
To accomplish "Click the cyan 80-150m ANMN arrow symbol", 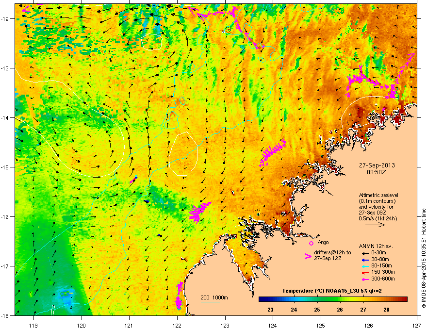I will pyautogui.click(x=365, y=266).
